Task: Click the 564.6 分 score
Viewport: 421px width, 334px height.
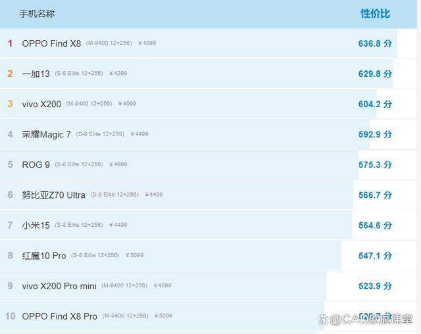Action: point(375,225)
